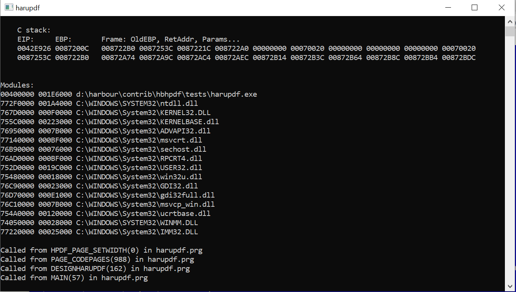Screen dimensions: 516x292
Task: Click the DESIGNHARUPDF(162) call line
Action: point(95,269)
